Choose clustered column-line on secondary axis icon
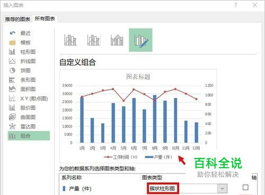 94,40
